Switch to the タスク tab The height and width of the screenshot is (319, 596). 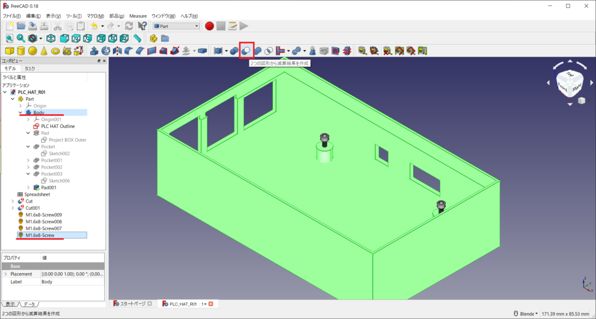tap(30, 69)
